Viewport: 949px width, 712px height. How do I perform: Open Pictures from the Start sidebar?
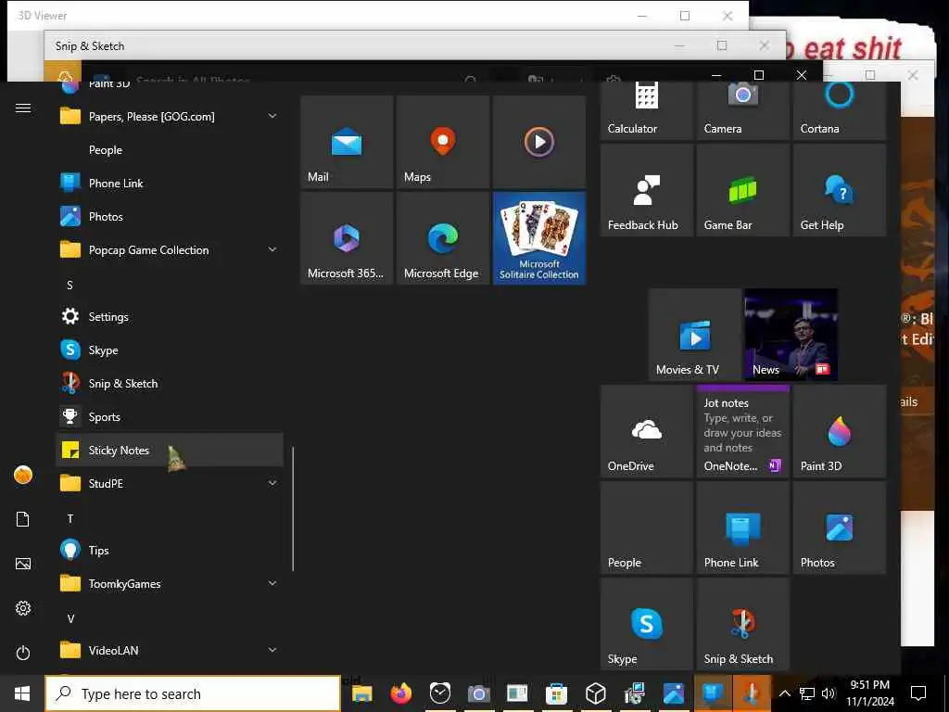click(x=23, y=564)
